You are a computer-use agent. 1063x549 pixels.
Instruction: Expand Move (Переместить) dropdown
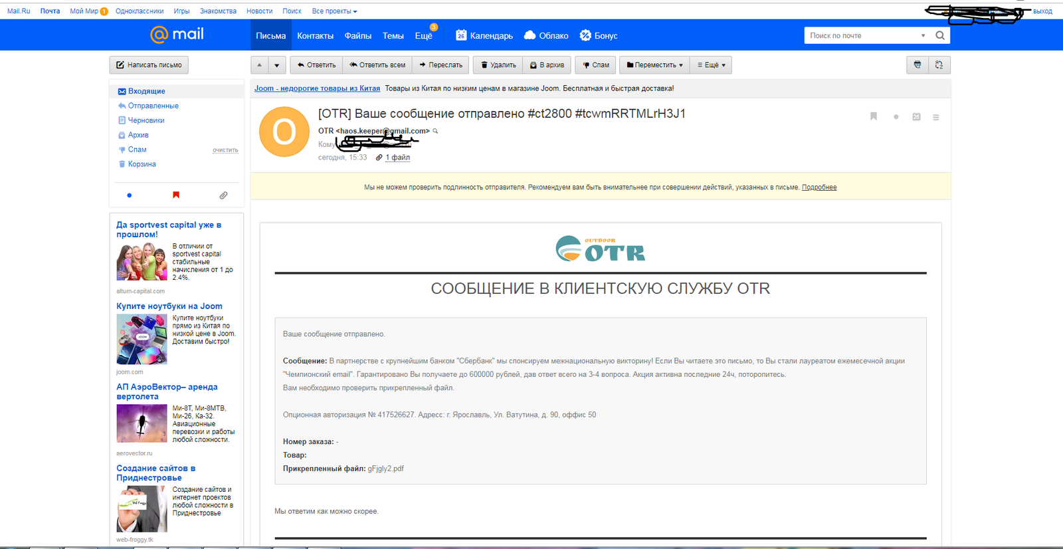(x=654, y=65)
